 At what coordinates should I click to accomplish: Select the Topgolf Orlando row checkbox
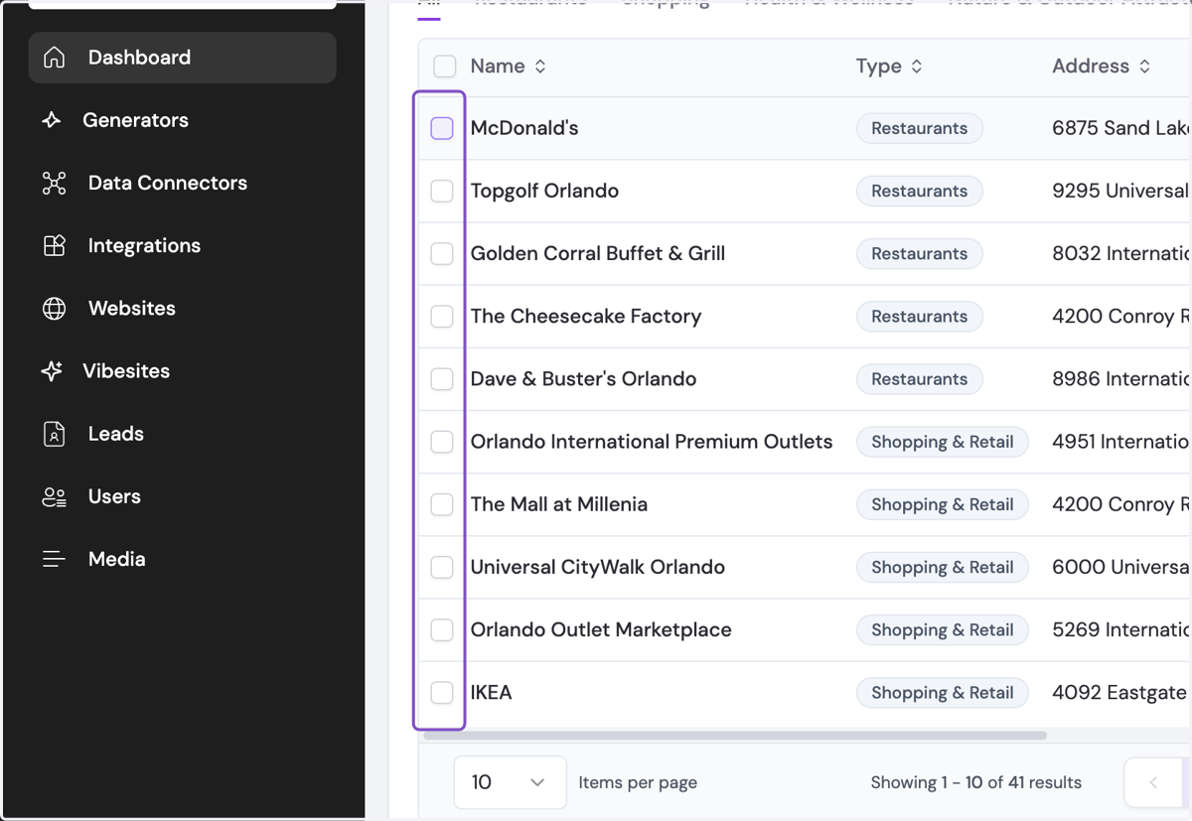(442, 191)
